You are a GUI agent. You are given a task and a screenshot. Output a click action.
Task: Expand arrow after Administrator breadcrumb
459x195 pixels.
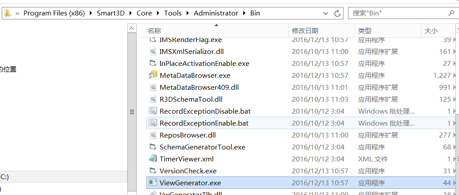(244, 13)
